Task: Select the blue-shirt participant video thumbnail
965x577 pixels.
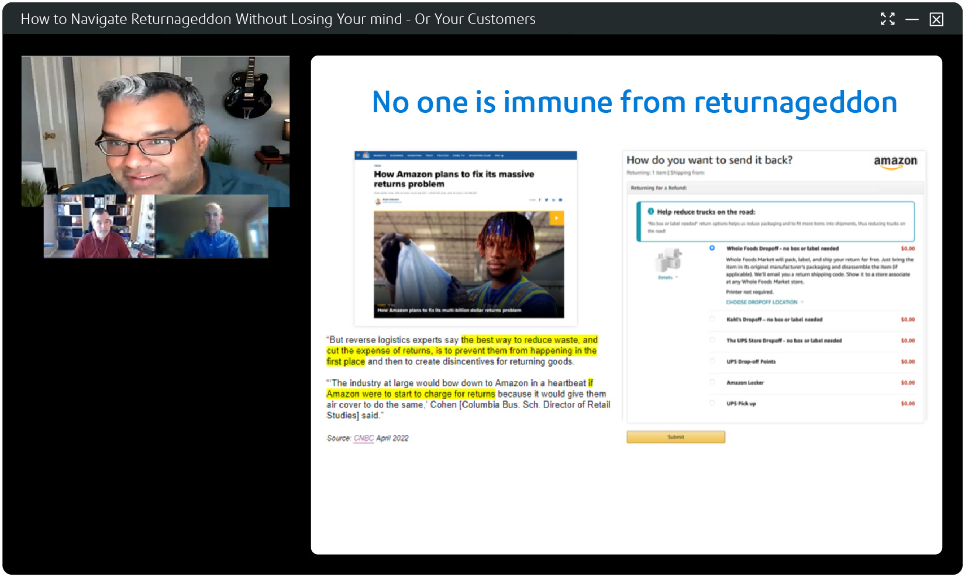Action: point(212,226)
